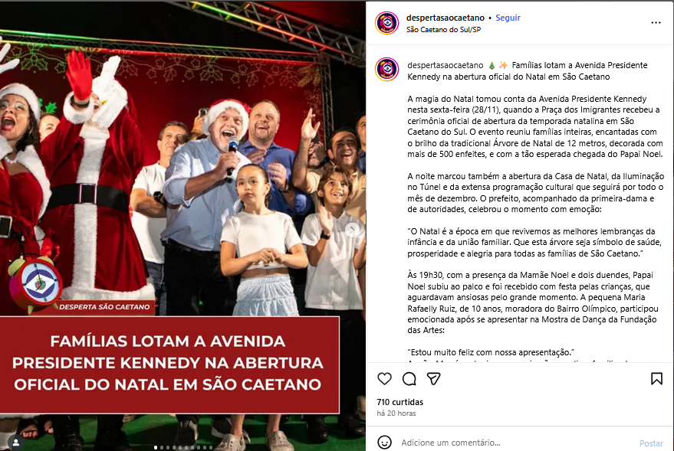Open the profile avatar beside the caption
The height and width of the screenshot is (451, 674).
coord(387,69)
